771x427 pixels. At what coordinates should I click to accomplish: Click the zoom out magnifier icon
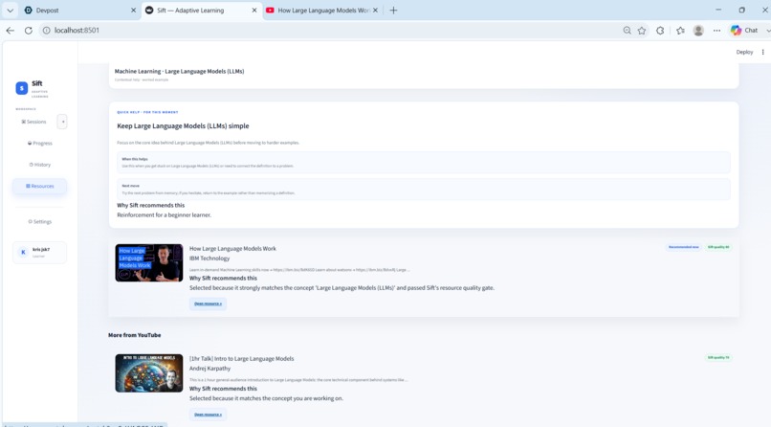(x=627, y=31)
